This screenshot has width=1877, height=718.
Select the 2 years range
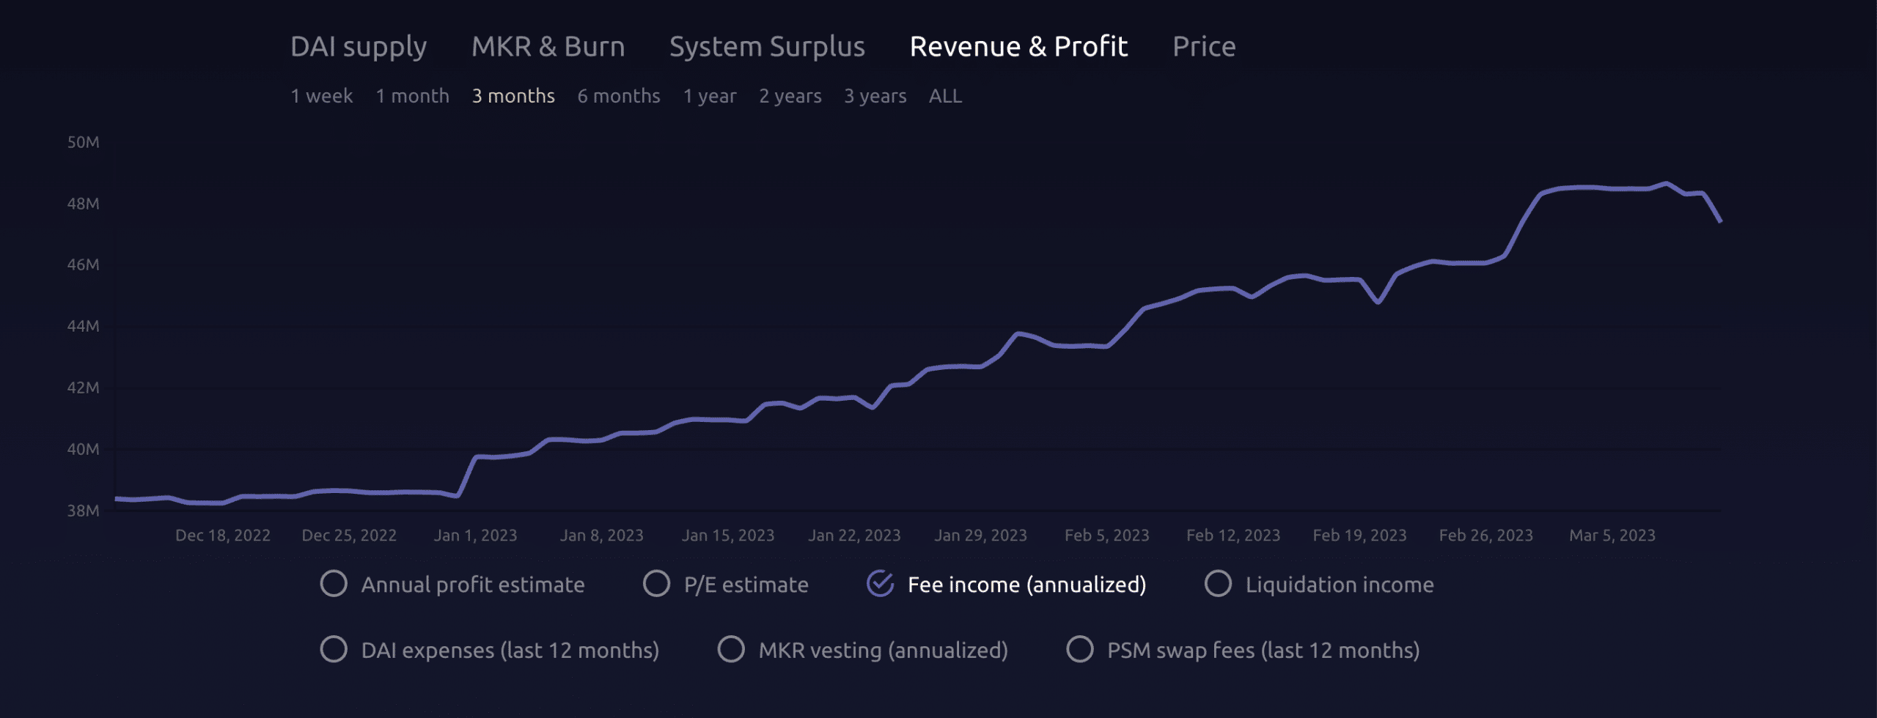point(790,96)
